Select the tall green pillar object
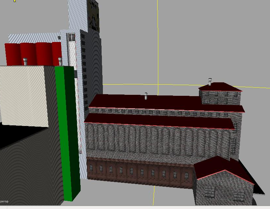270x209 pixels. [68, 134]
